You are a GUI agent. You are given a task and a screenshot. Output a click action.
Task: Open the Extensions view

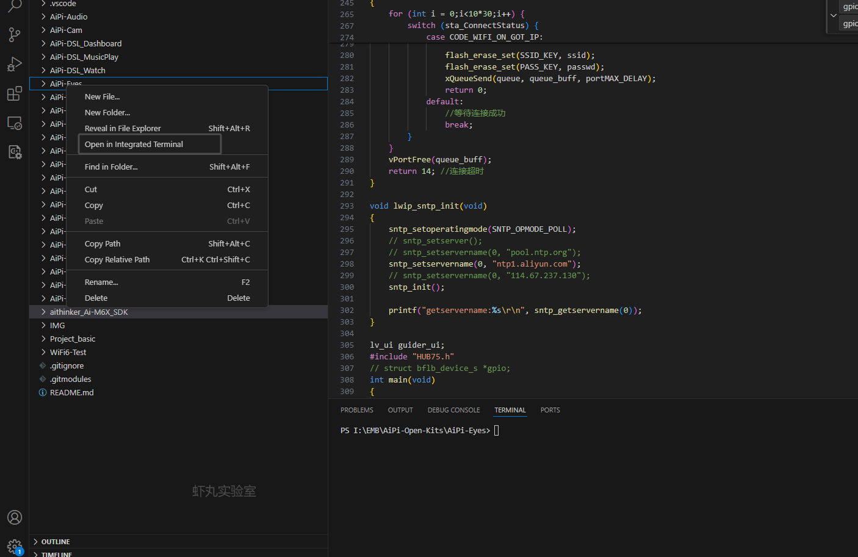pyautogui.click(x=15, y=93)
